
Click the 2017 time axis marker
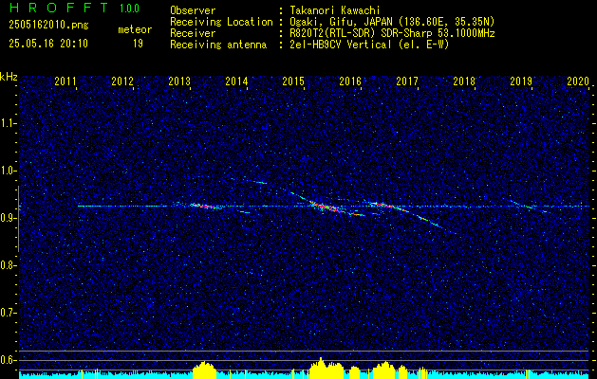[407, 81]
